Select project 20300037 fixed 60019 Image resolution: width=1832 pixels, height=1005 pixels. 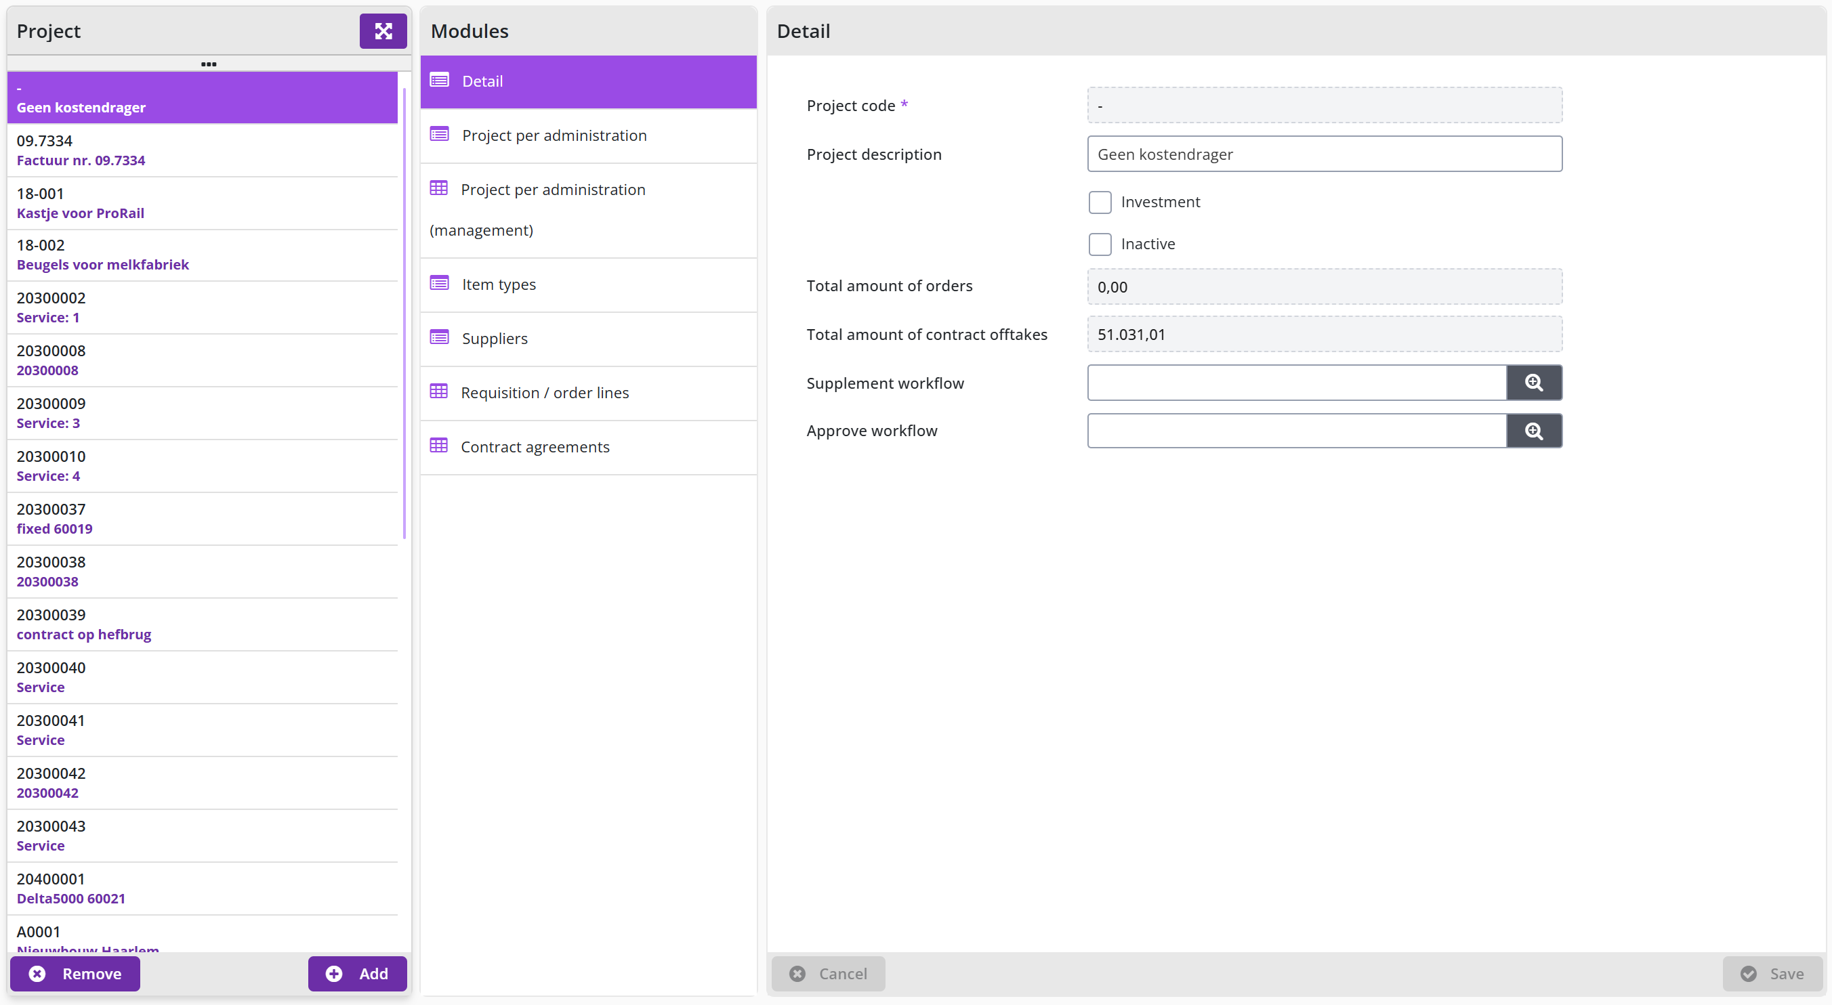click(x=202, y=519)
